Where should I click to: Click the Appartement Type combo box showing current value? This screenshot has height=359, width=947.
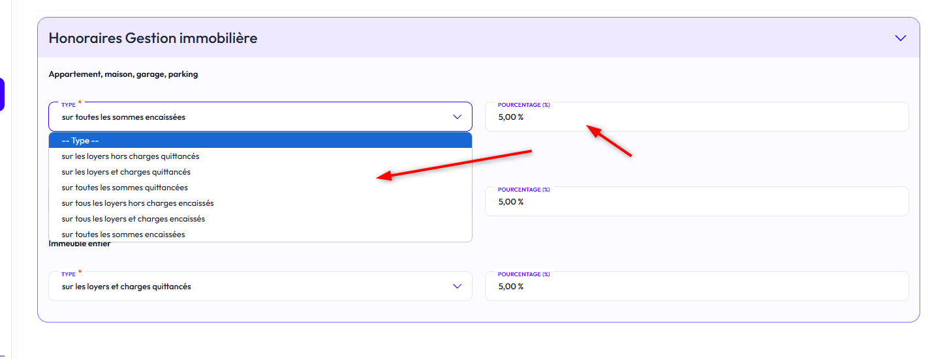(x=248, y=117)
